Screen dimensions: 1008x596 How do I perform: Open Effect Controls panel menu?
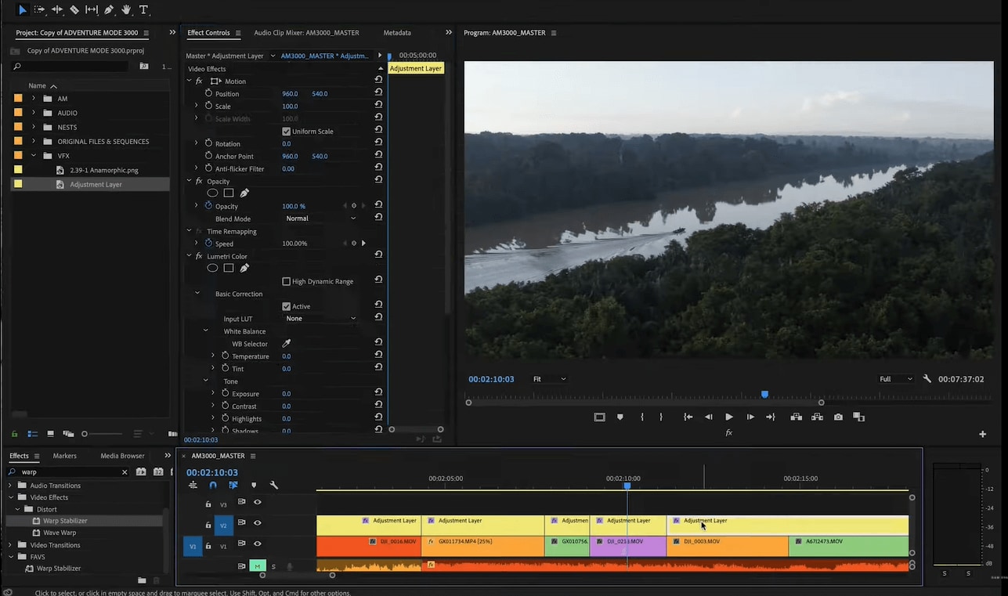(237, 33)
